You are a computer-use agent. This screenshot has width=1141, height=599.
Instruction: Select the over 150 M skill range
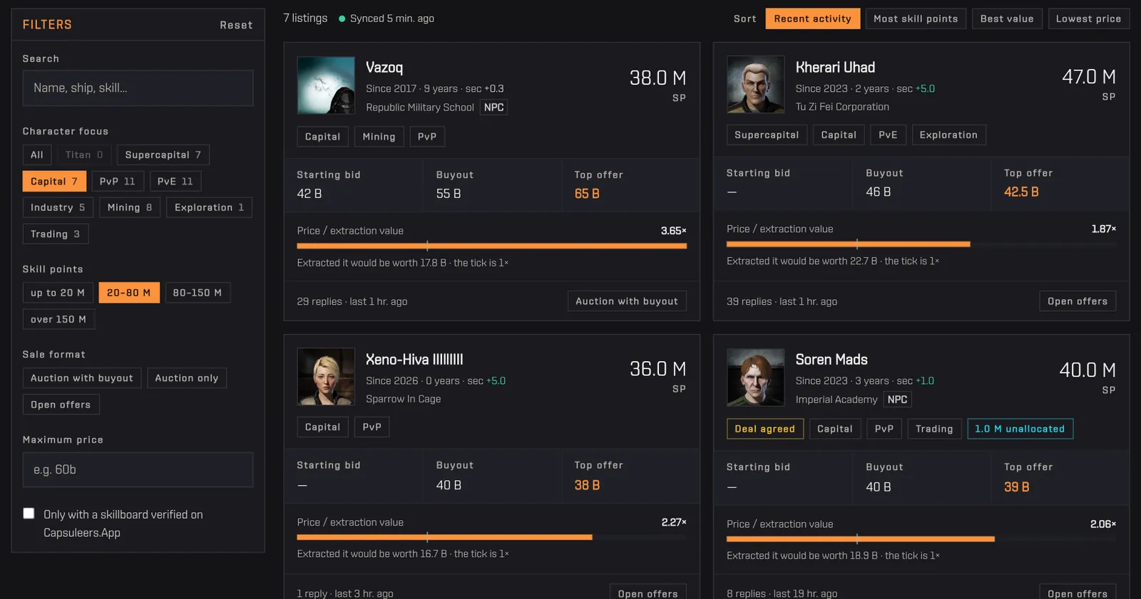tap(58, 320)
